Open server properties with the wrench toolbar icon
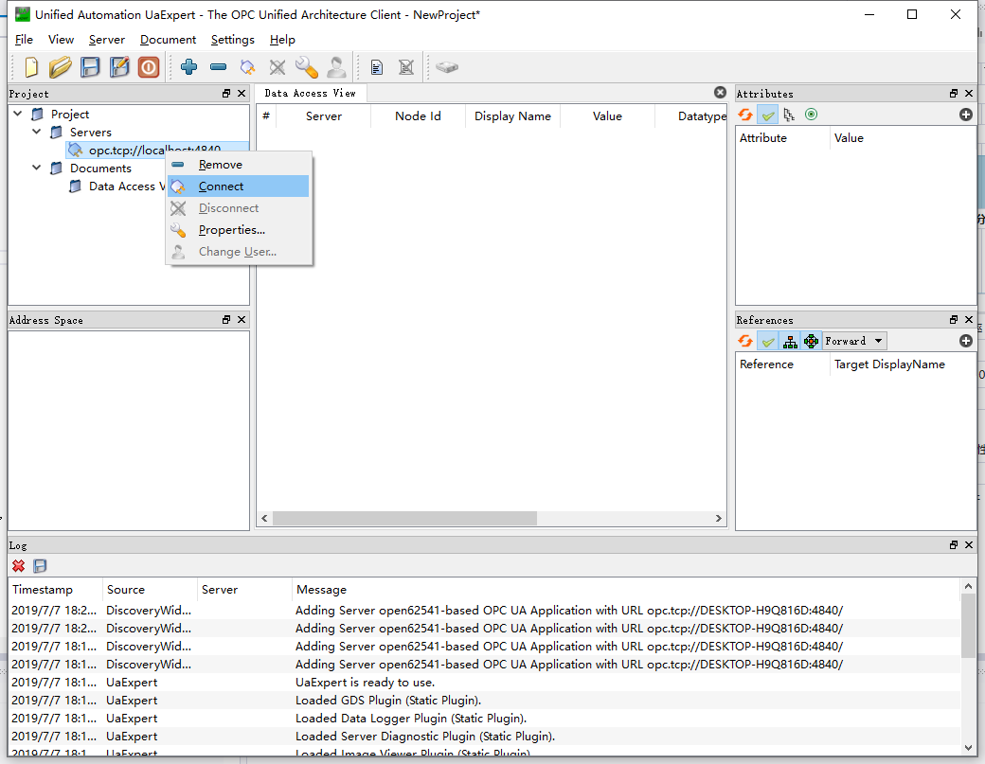The image size is (985, 764). click(x=307, y=67)
